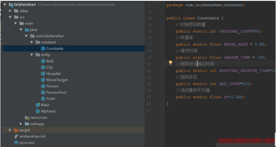Click the webapp folder icon

[27, 124]
